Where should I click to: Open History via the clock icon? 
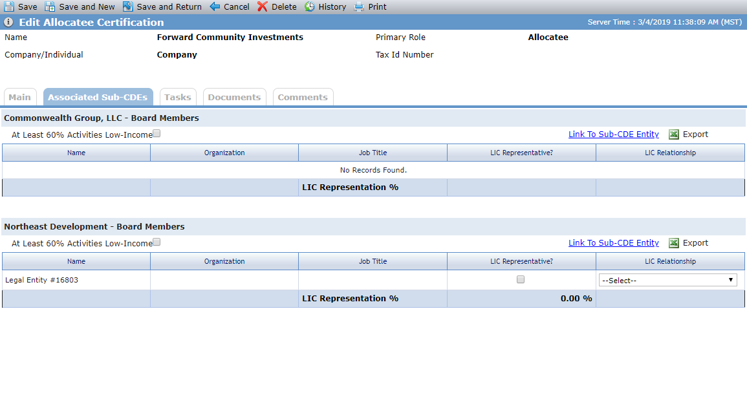(x=310, y=6)
